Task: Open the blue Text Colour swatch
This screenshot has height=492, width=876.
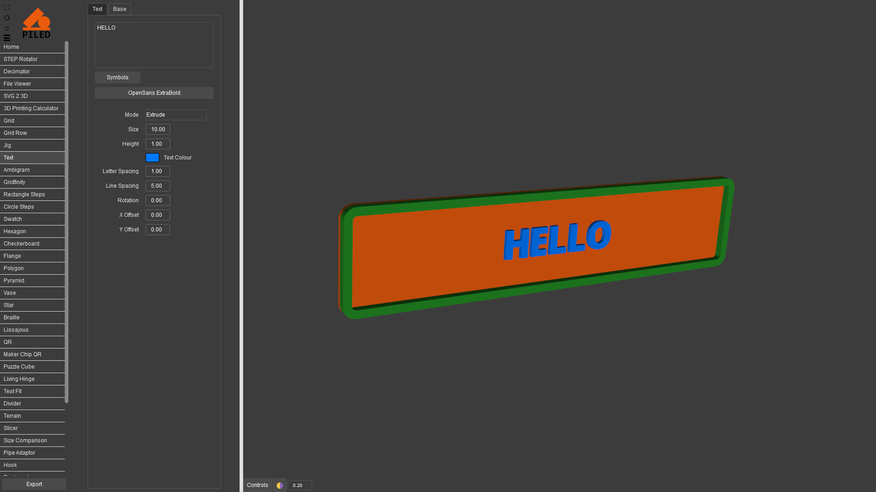Action: point(152,158)
